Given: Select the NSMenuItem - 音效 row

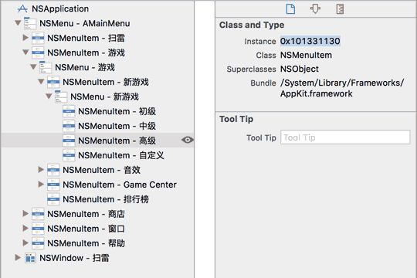Looking at the screenshot, I should coord(97,170).
